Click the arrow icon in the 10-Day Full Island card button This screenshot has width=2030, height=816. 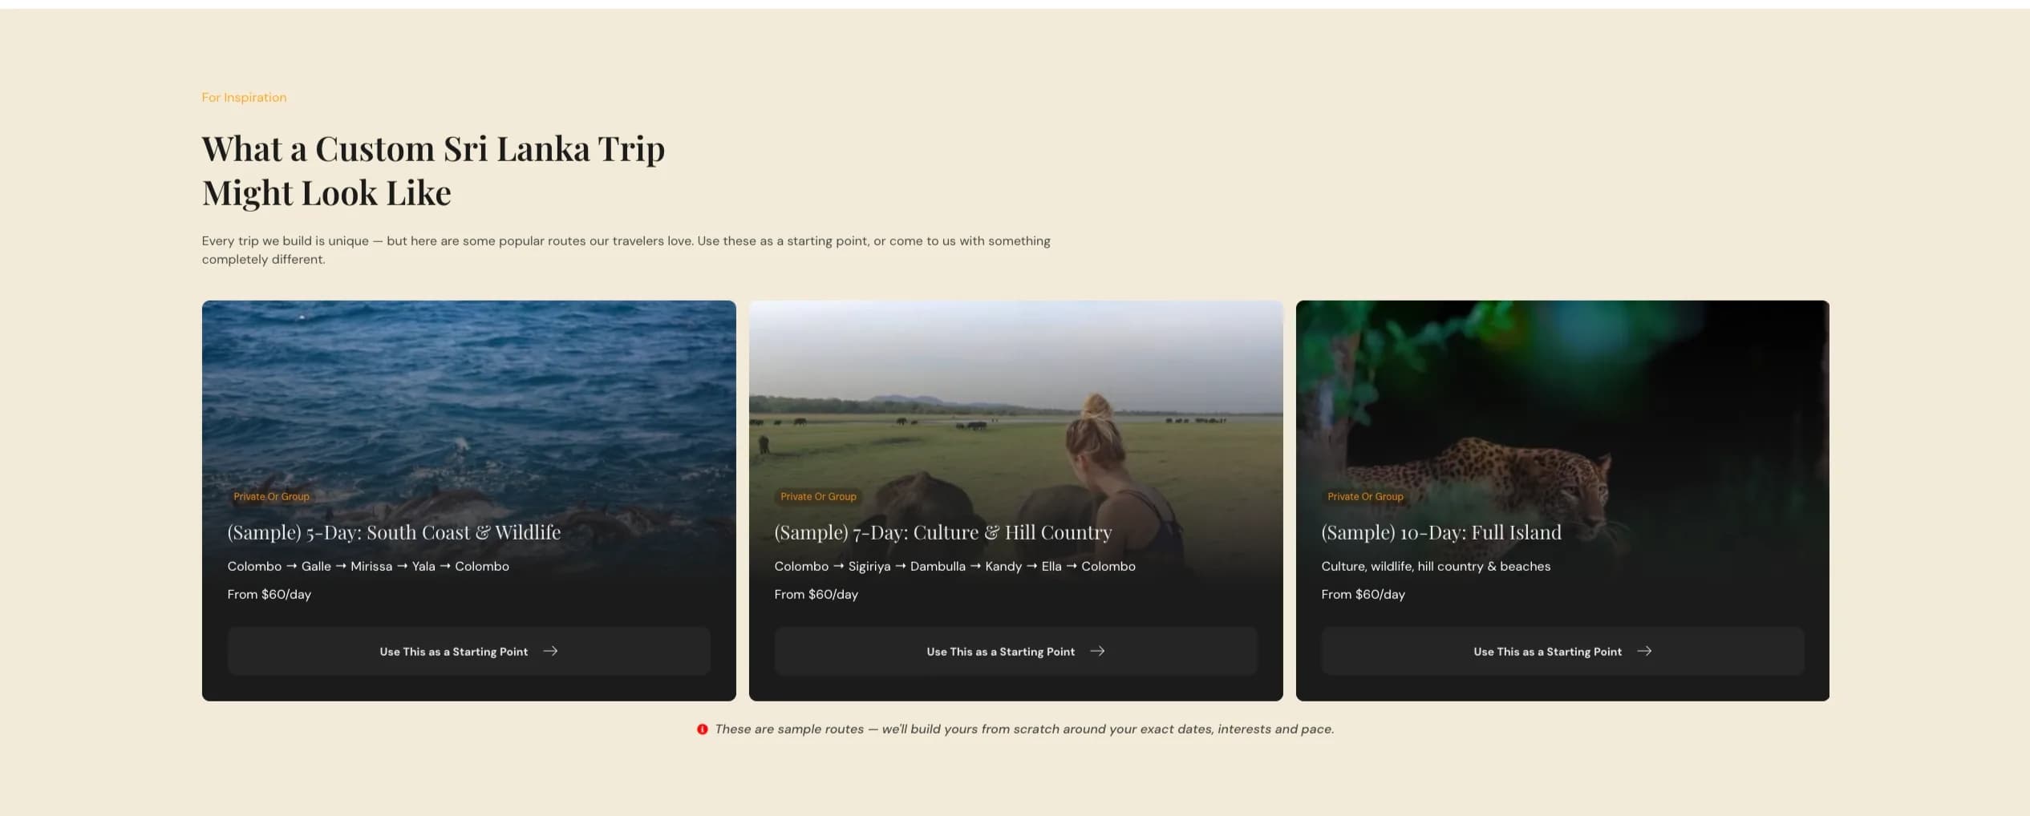click(x=1644, y=651)
